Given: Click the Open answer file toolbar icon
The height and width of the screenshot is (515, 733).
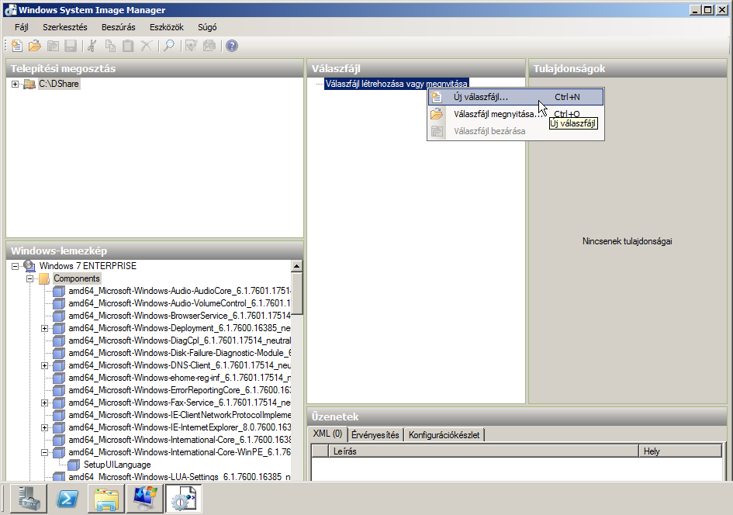Looking at the screenshot, I should click(35, 46).
